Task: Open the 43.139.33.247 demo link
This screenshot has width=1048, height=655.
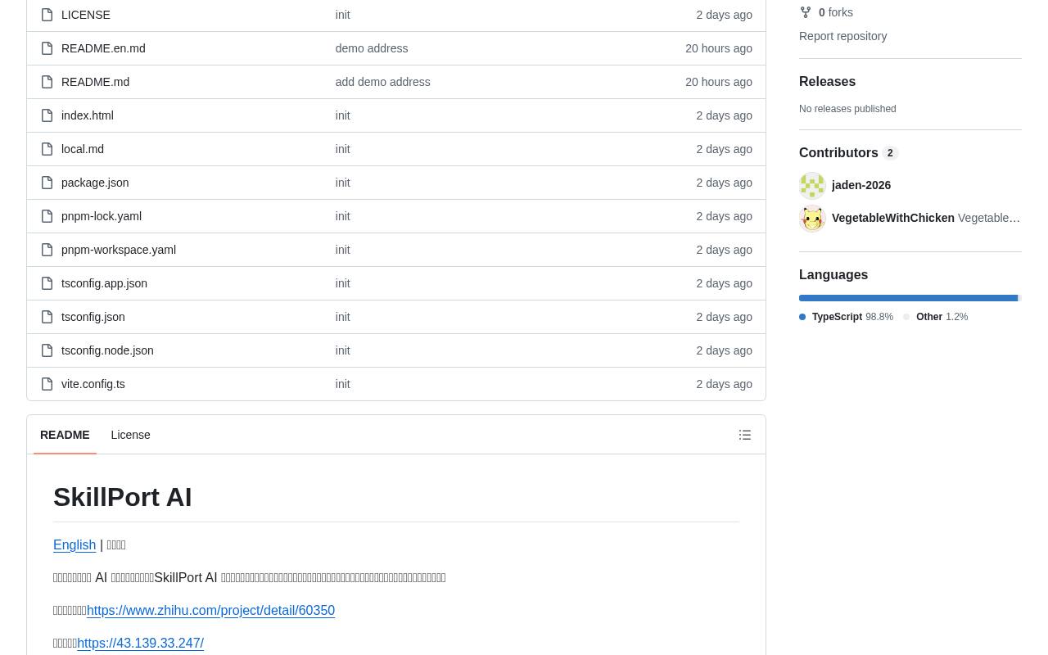Action: 140,643
